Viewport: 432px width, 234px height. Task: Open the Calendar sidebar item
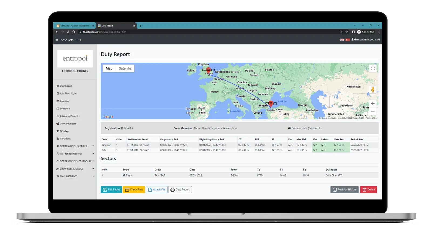63,101
